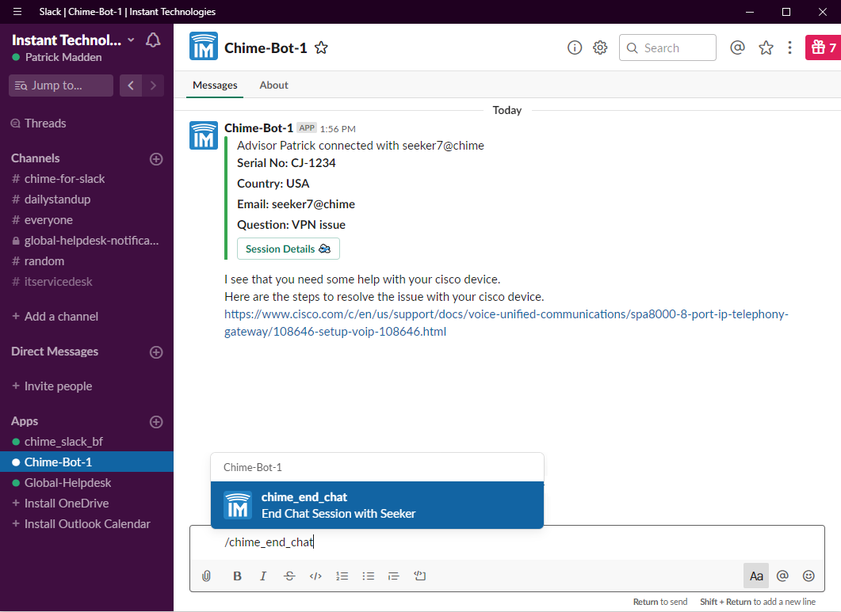Apply italic formatting
Viewport: 841px width, 612px height.
click(263, 576)
